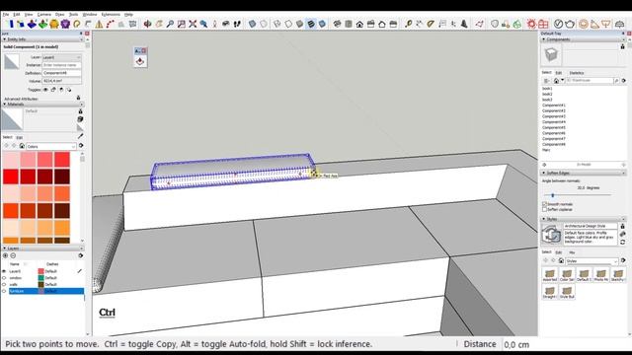Screen dimensions: 632x355
Task: Toggle the Hidden eye in Entity Info
Action: click(45, 90)
